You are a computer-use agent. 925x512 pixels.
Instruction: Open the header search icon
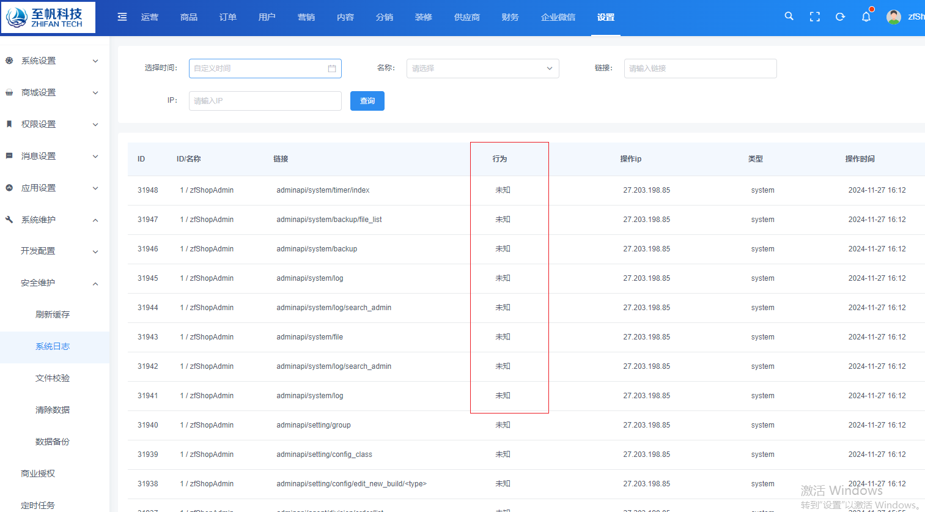point(789,17)
